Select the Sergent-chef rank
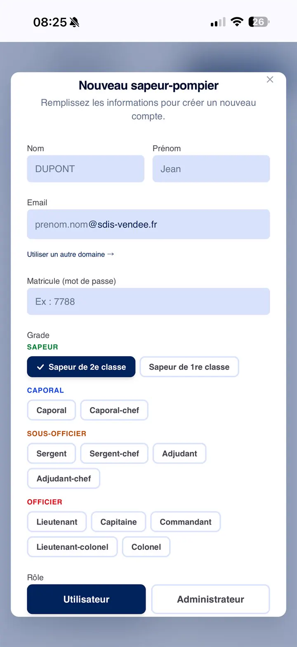This screenshot has width=297, height=647. (x=114, y=453)
